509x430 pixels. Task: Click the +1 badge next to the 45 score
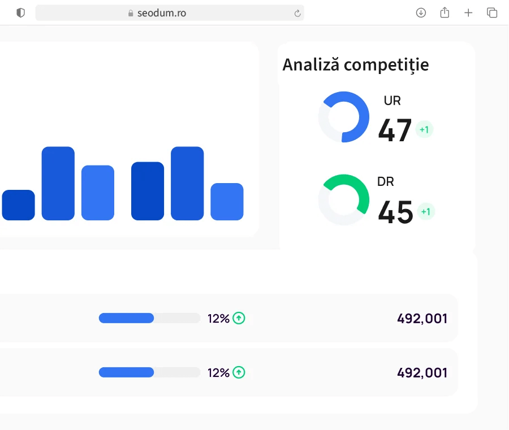(x=426, y=211)
